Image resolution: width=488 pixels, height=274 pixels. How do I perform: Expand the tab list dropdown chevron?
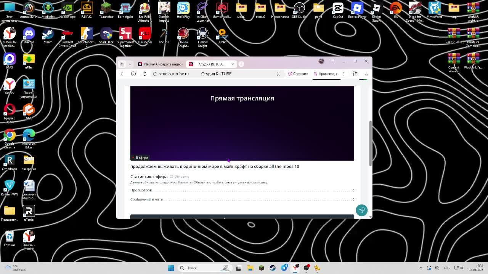click(130, 64)
